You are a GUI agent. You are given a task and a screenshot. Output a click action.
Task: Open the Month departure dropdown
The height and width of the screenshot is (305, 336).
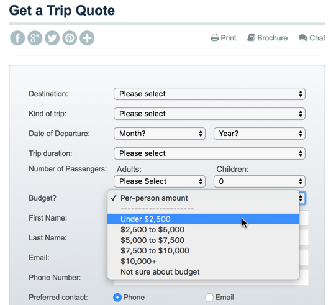point(160,134)
